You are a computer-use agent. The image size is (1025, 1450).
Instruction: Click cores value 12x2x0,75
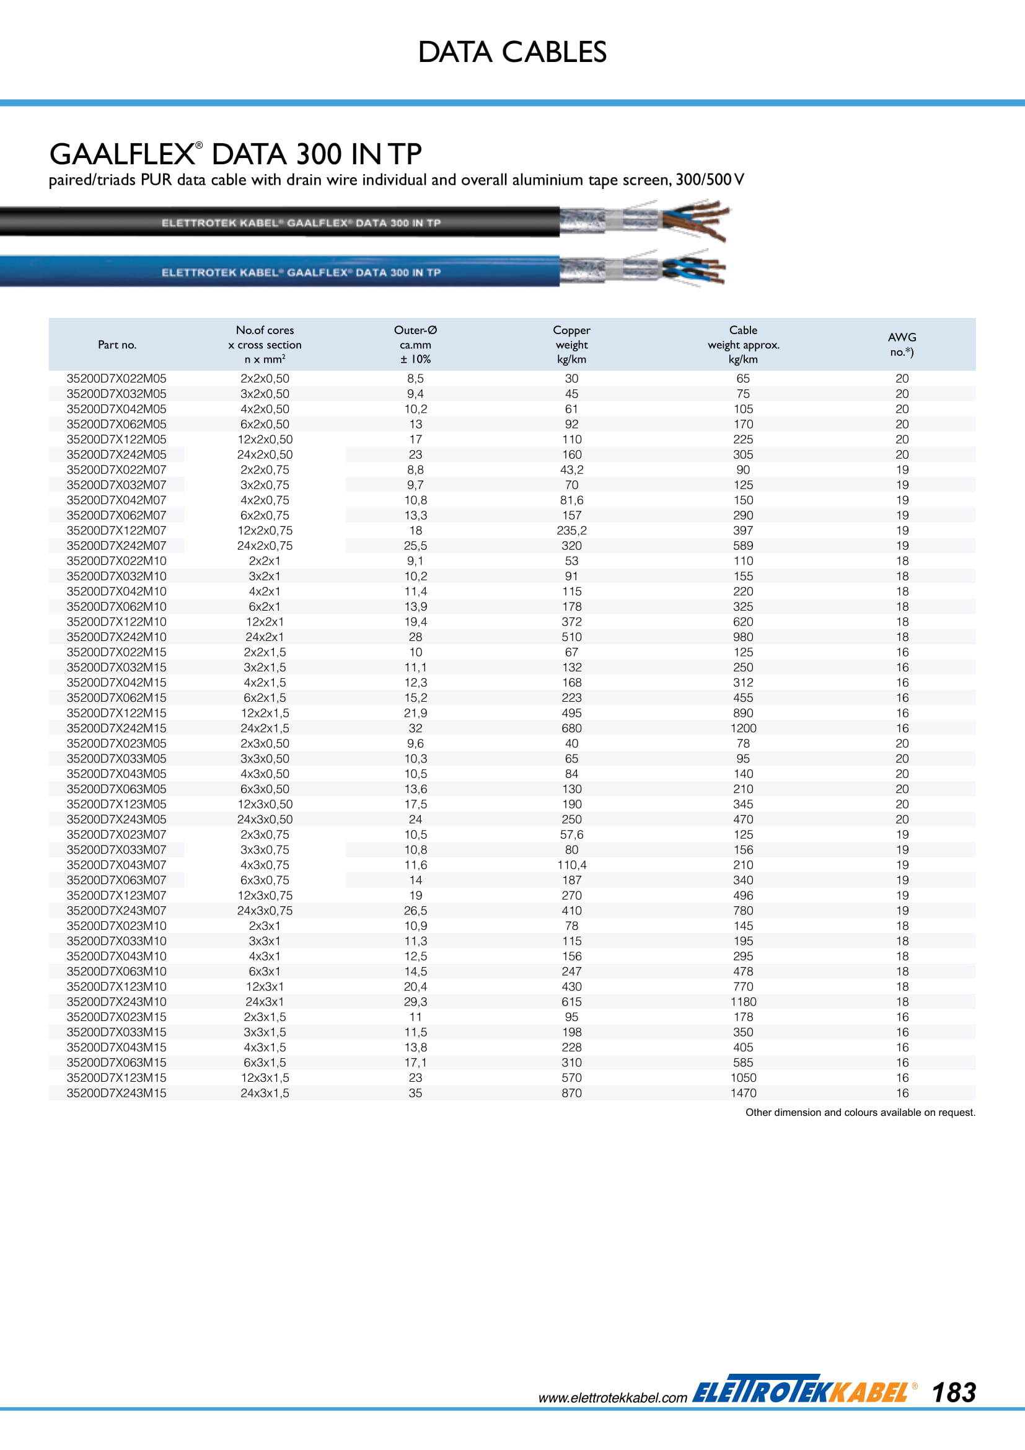pos(265,531)
